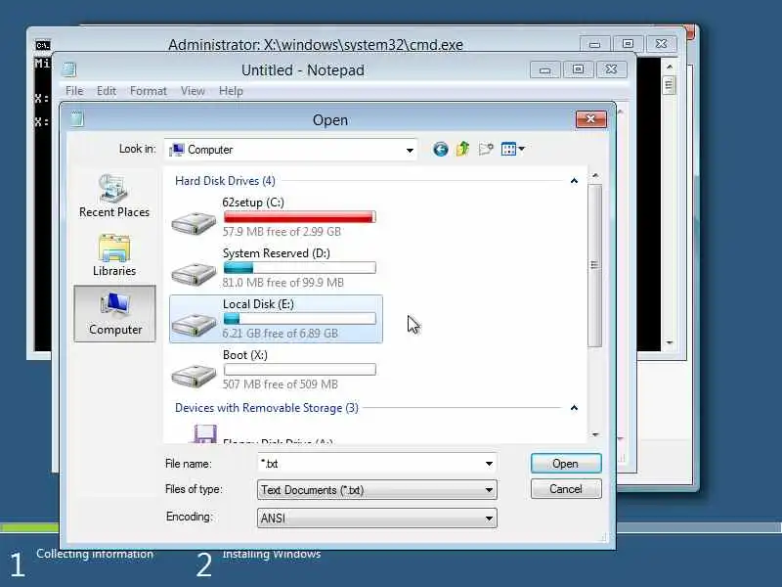Expand the Look in Computer dropdown
This screenshot has height=587, width=782.
coord(410,150)
